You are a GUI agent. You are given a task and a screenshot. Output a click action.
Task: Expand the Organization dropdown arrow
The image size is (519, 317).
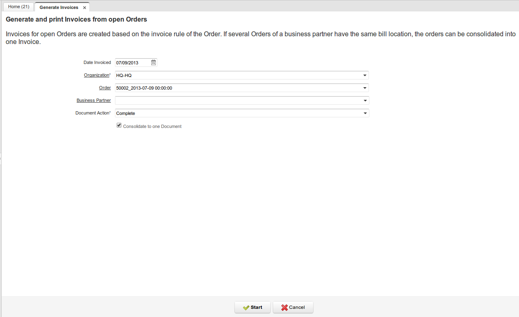coord(365,75)
